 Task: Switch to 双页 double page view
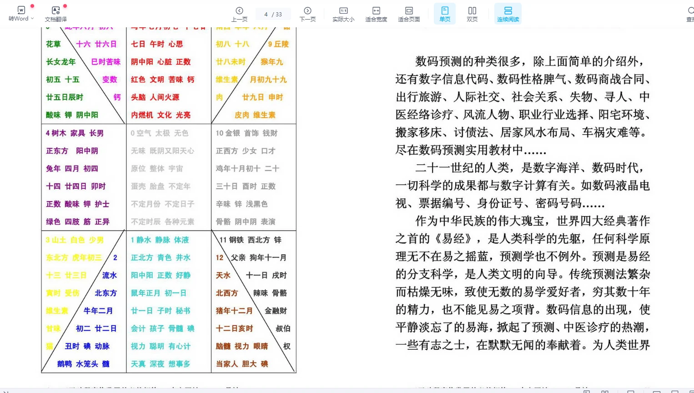[472, 14]
